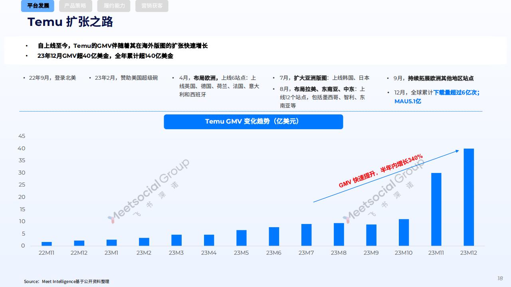Click the 自上线至今 summary line
511x287 pixels.
123,46
